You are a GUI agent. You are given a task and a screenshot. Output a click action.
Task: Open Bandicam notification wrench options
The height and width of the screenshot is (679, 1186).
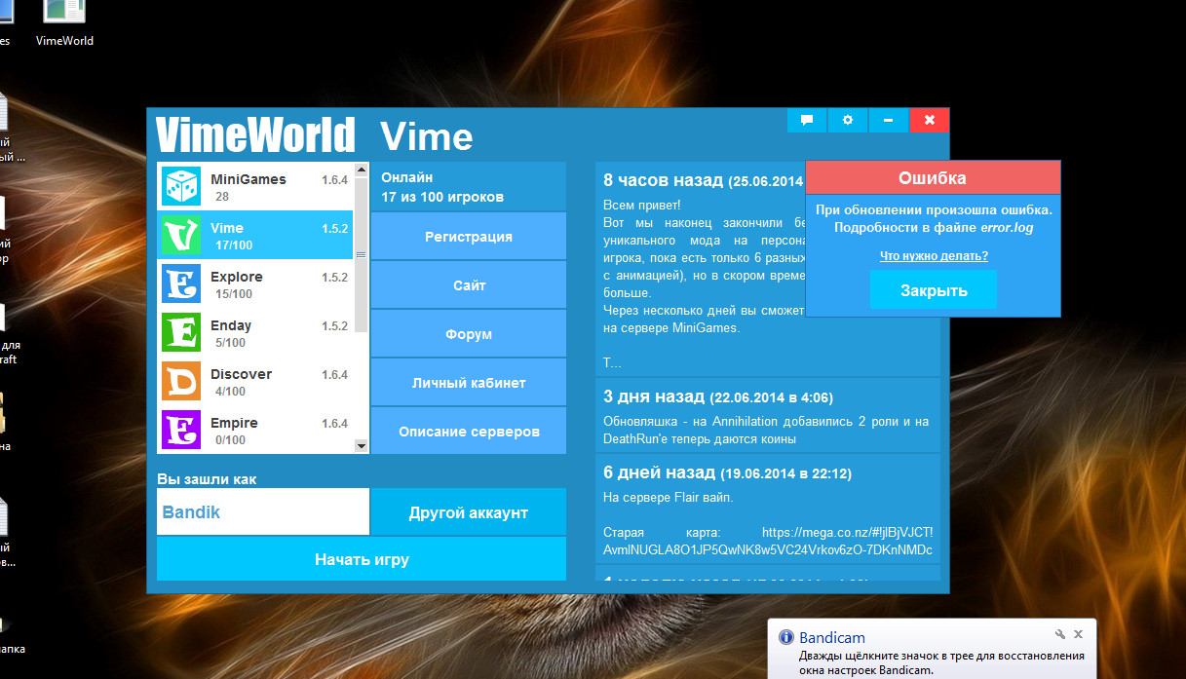(x=1060, y=634)
